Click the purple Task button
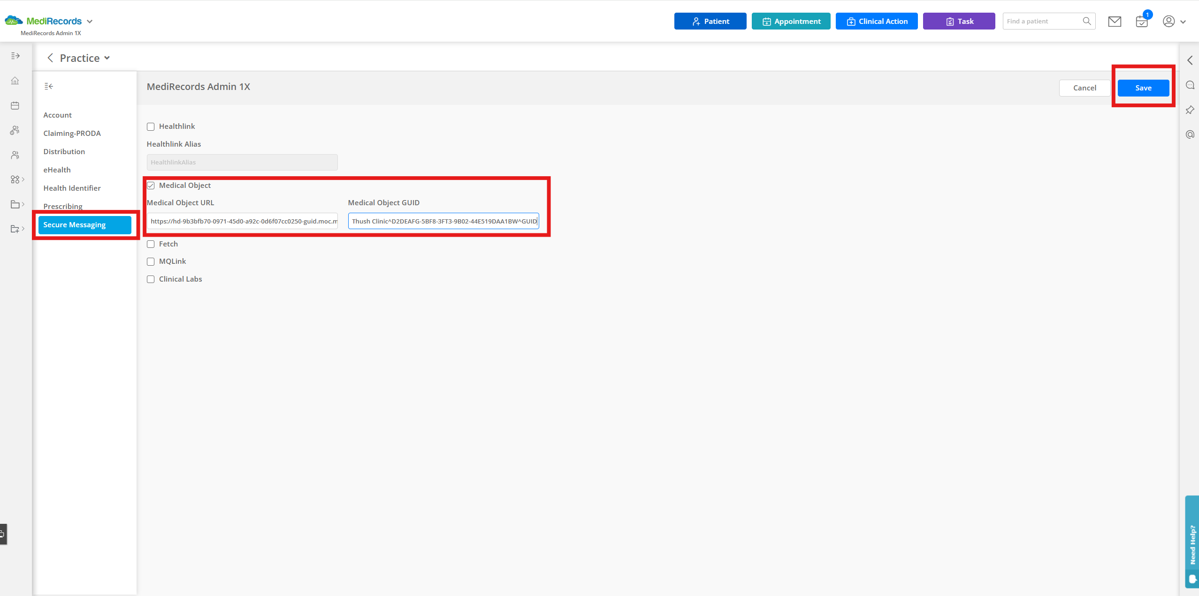This screenshot has width=1199, height=596. click(959, 21)
